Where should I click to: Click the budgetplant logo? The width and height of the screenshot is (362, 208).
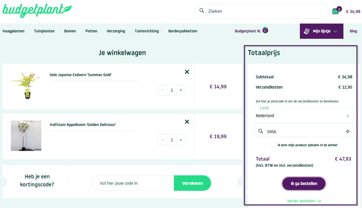(37, 10)
